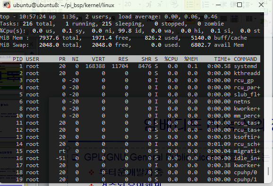This screenshot has width=273, height=186.
Task: Click the terminal title text ~/pi_bsp/kernel/linux
Action: coord(87,5)
